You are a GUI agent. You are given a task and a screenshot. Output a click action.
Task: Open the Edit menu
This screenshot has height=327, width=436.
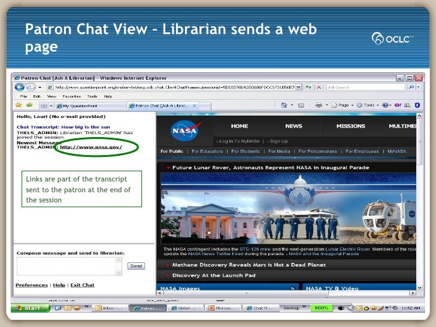[x=37, y=96]
